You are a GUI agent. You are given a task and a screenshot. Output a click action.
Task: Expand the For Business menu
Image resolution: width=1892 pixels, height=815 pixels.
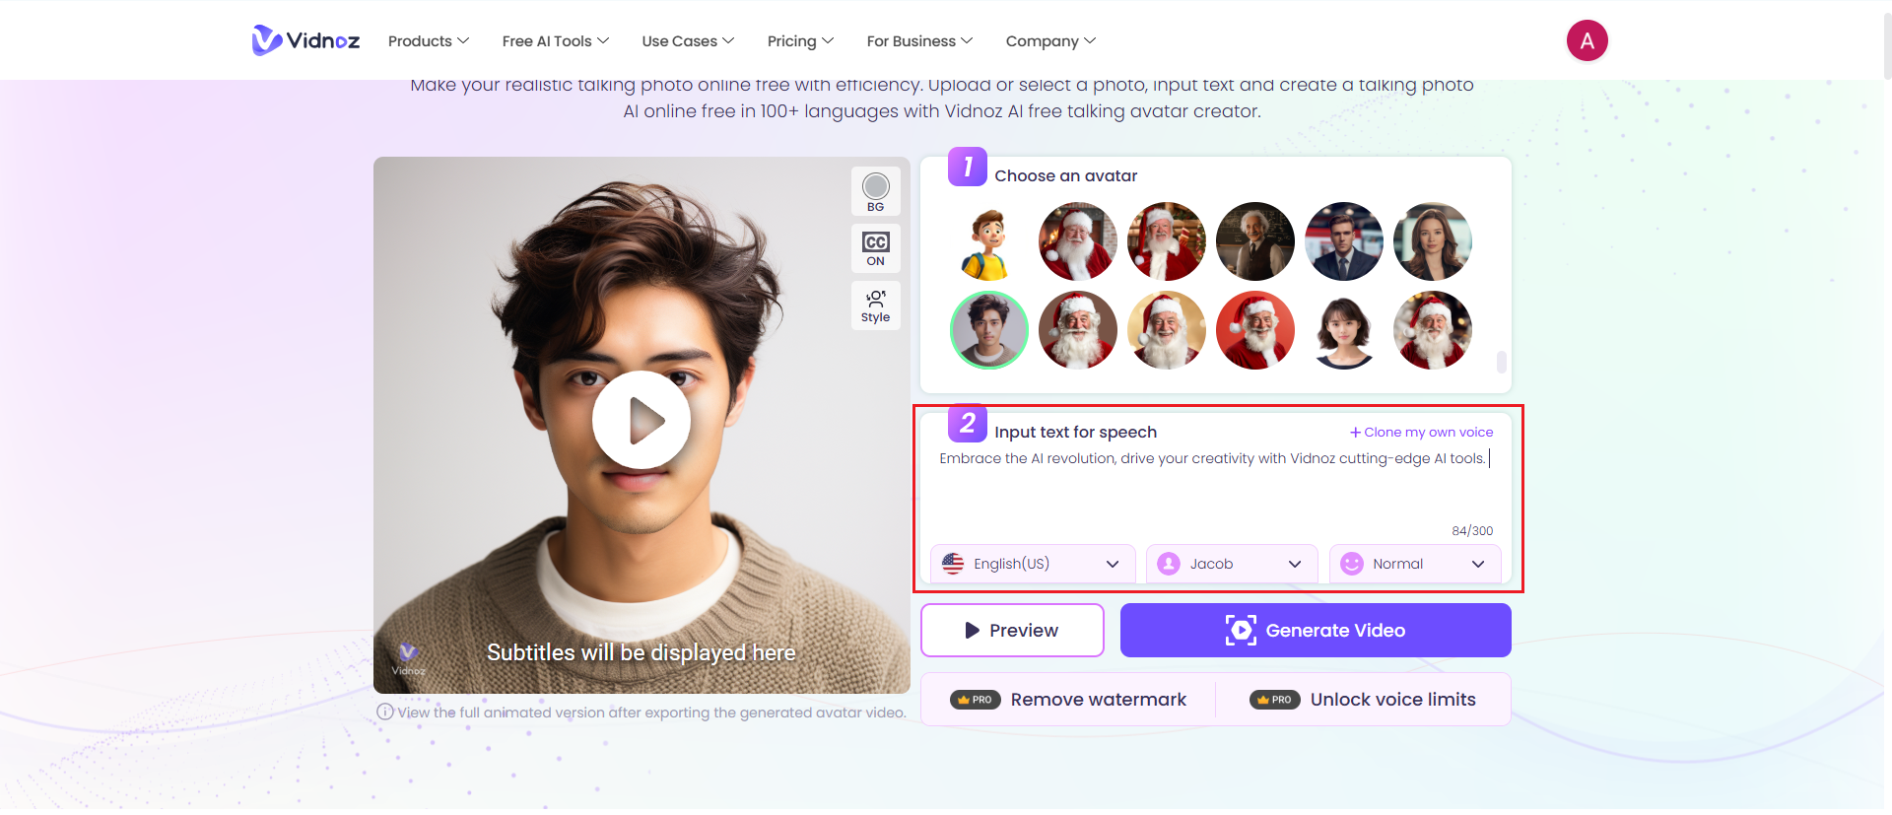[919, 41]
